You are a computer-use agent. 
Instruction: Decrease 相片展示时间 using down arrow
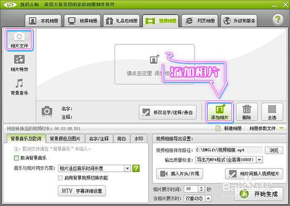(x=201, y=191)
